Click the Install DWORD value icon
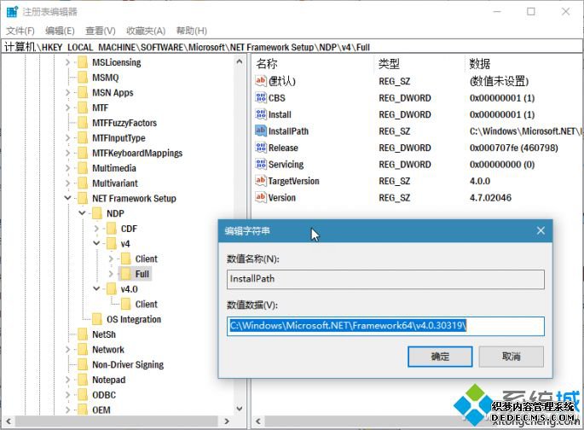This screenshot has height=430, width=584. click(261, 114)
